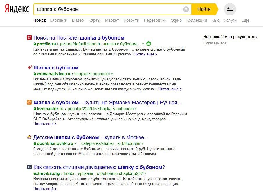
Task: Switch to the Переводчик tab
Action: pyautogui.click(x=155, y=20)
